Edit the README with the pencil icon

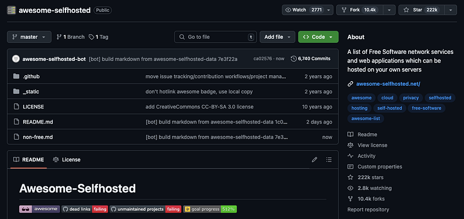pyautogui.click(x=314, y=159)
